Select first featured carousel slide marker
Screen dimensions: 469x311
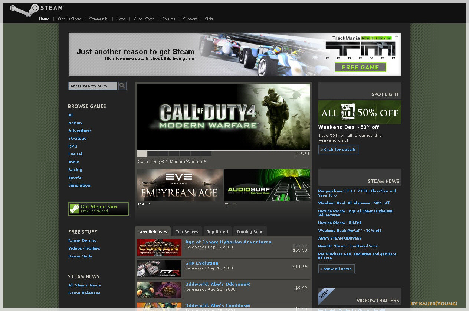(x=142, y=153)
